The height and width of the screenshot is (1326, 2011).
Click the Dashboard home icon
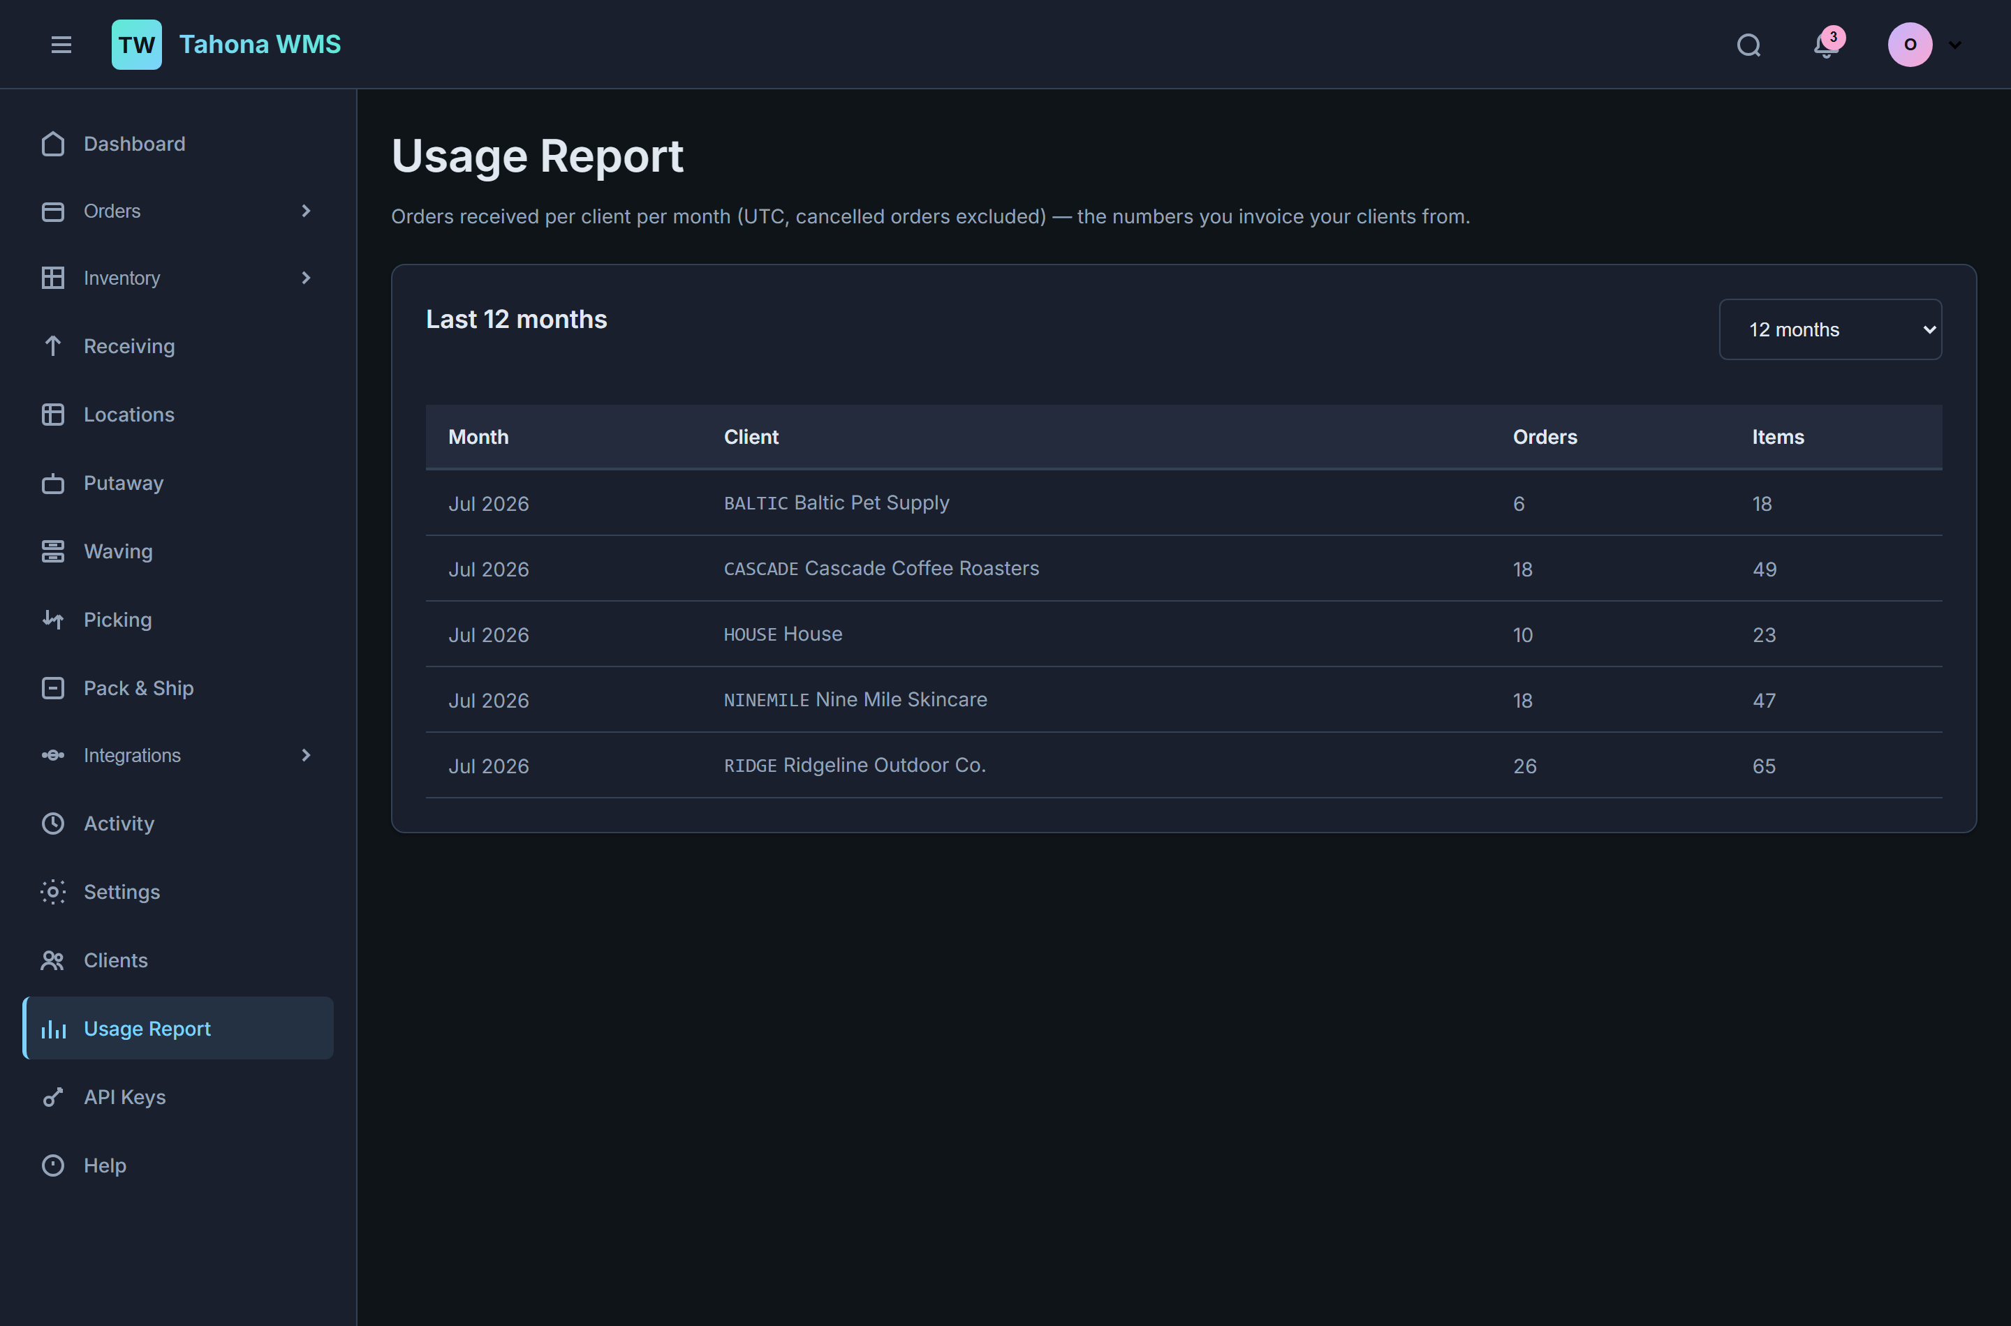click(x=53, y=144)
